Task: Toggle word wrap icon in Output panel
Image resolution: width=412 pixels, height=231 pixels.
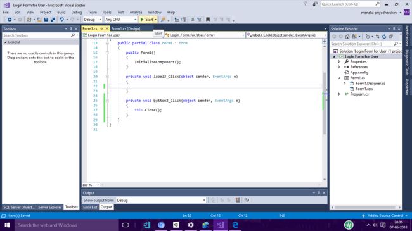Action: [247, 200]
